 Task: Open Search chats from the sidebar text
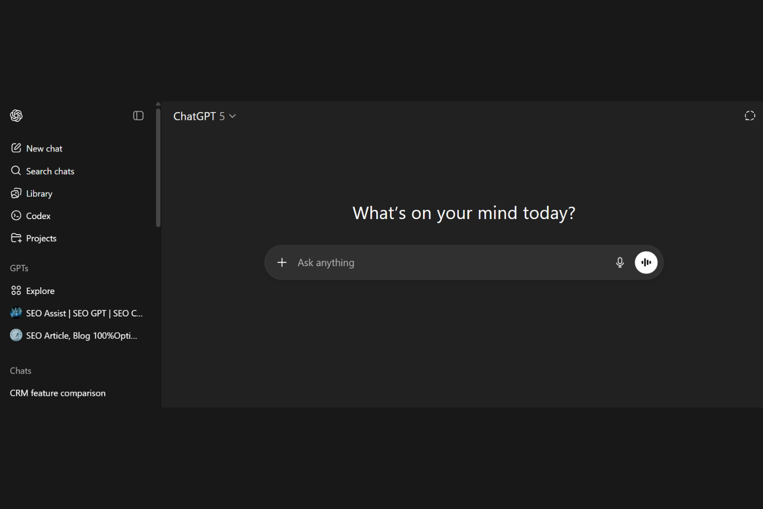[50, 171]
